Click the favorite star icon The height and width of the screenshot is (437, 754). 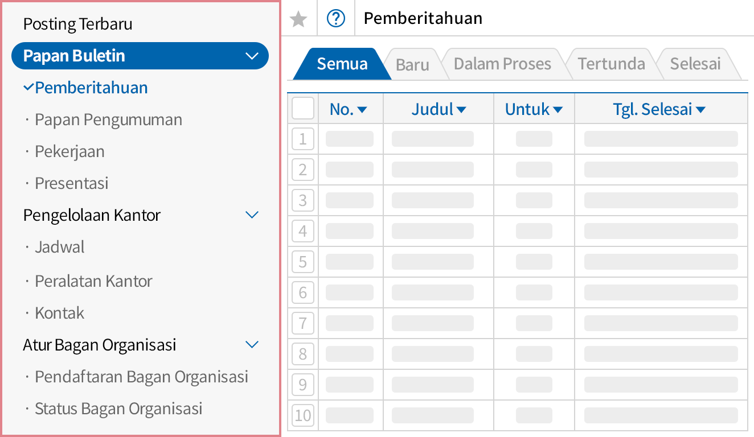[298, 19]
